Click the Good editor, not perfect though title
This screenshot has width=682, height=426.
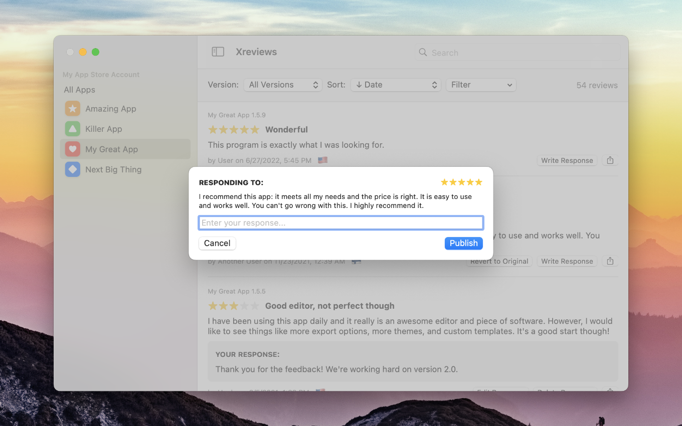click(x=330, y=306)
